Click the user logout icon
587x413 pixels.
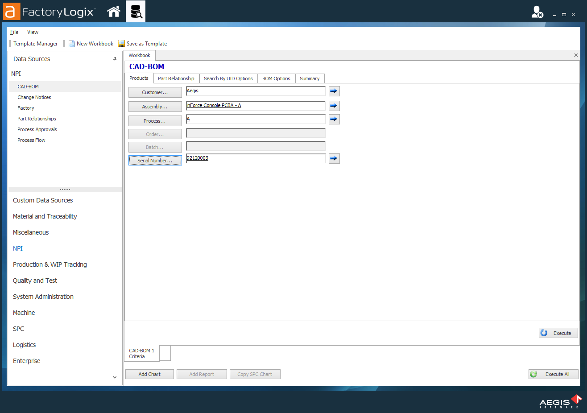(x=537, y=12)
